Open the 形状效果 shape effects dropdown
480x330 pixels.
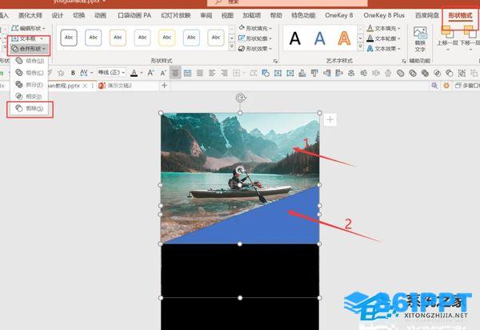click(x=255, y=48)
